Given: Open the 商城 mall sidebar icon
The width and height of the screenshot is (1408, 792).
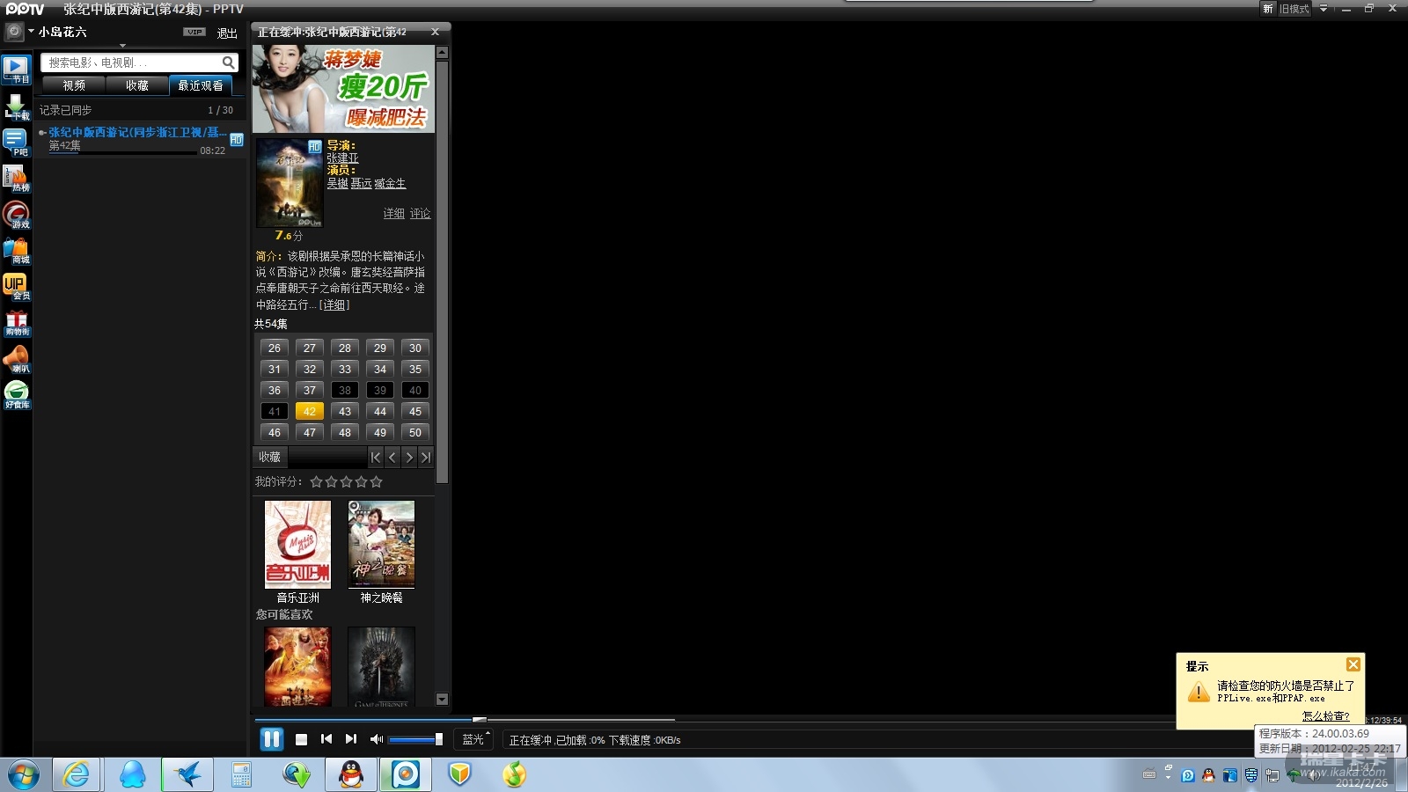Looking at the screenshot, I should [16, 251].
